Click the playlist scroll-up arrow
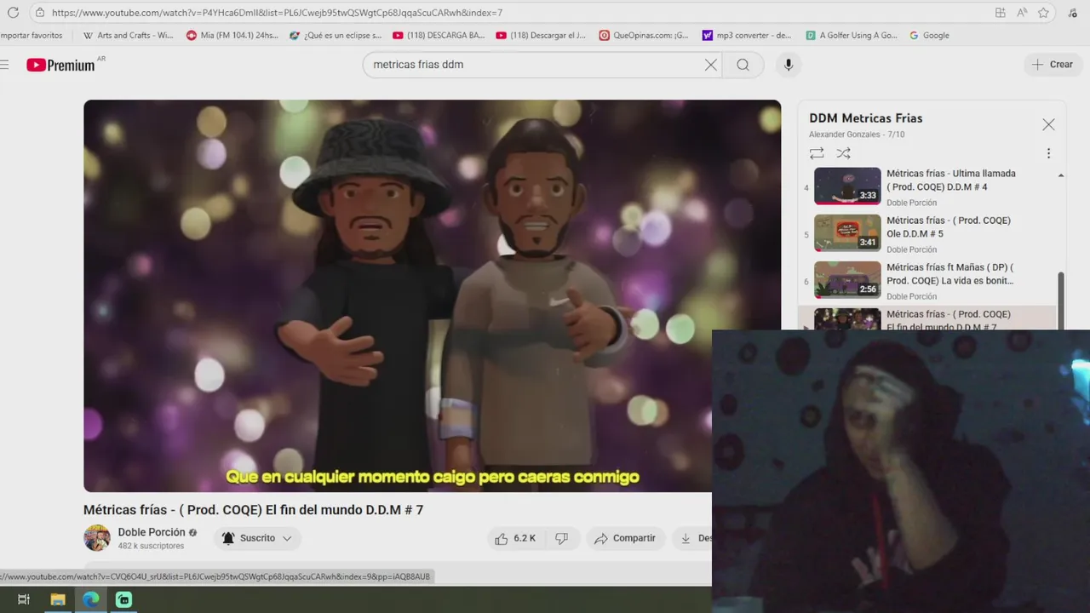The image size is (1090, 613). [1061, 175]
